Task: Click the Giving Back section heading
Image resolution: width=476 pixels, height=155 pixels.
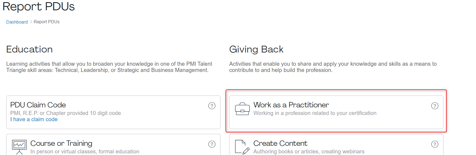Action: point(256,49)
